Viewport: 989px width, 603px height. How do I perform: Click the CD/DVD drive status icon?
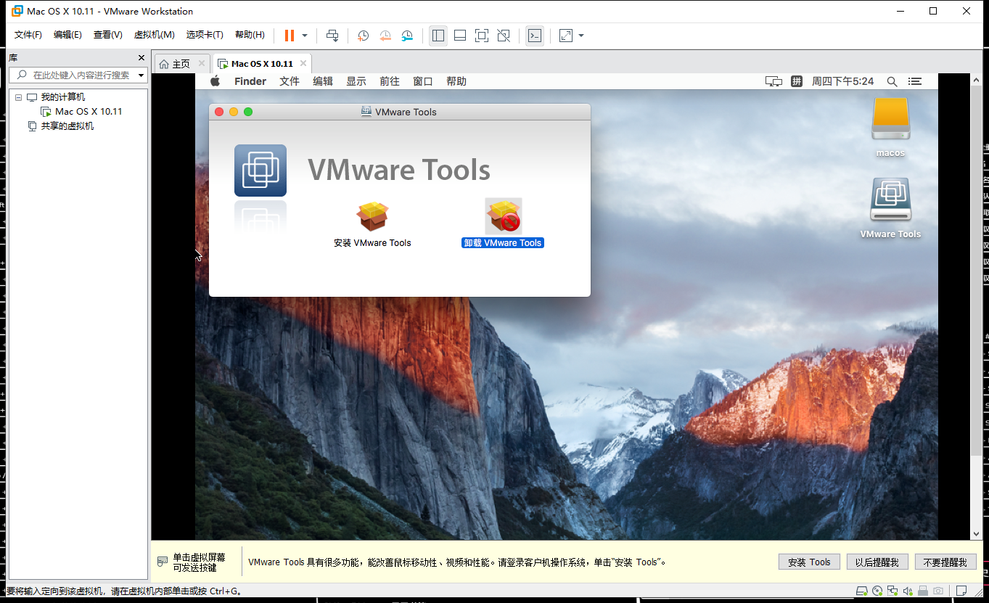877,591
